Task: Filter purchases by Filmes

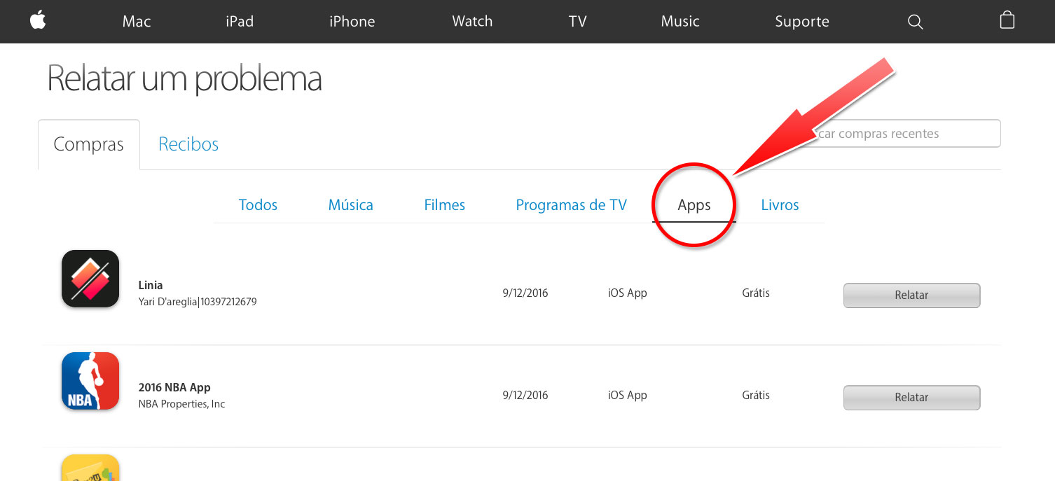Action: [x=445, y=205]
